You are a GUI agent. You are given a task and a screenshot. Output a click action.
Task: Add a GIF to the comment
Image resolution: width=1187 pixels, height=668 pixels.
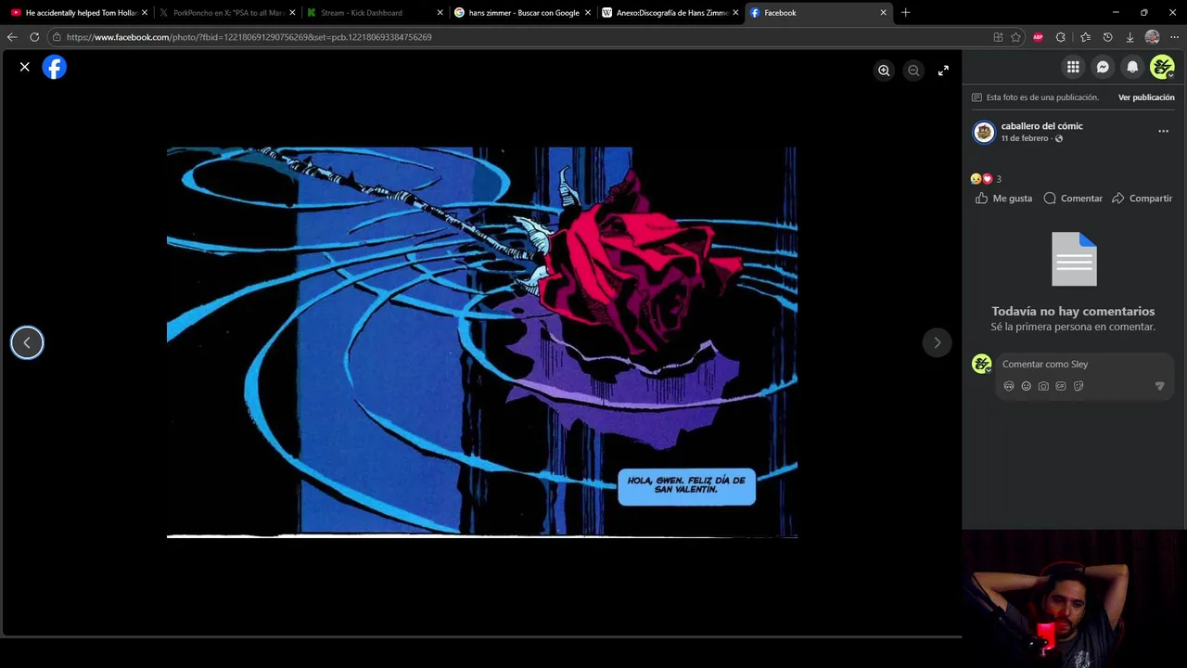point(1061,386)
